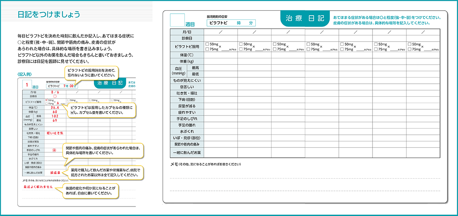Click the 一緒に飲んだお薬 cell in the first column
The height and width of the screenshot is (216, 458).
point(220,152)
